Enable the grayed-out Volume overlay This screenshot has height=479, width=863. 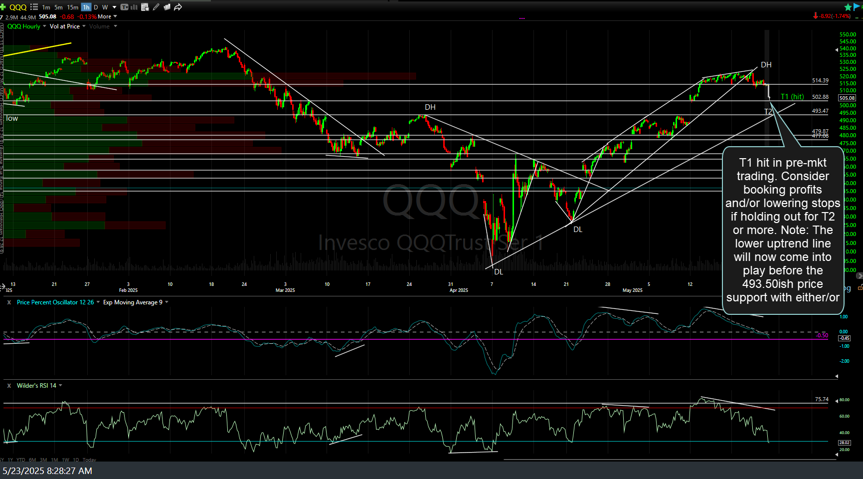[x=99, y=26]
